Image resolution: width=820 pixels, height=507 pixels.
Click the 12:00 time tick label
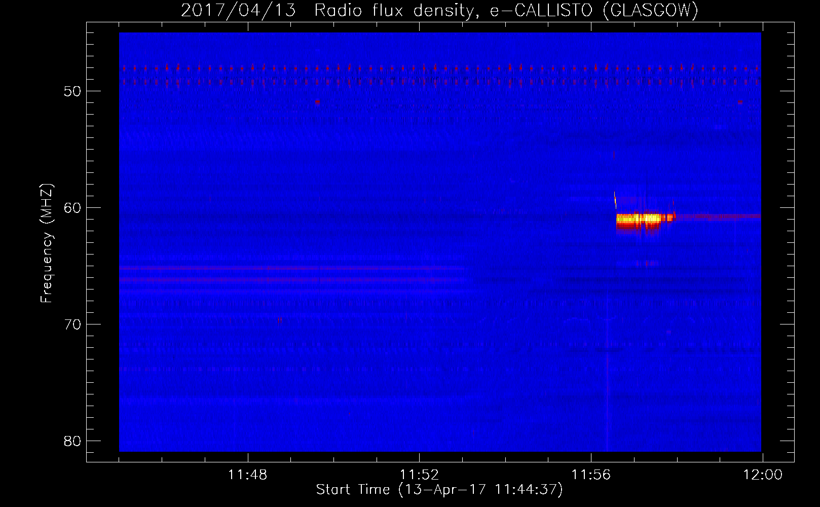point(763,475)
